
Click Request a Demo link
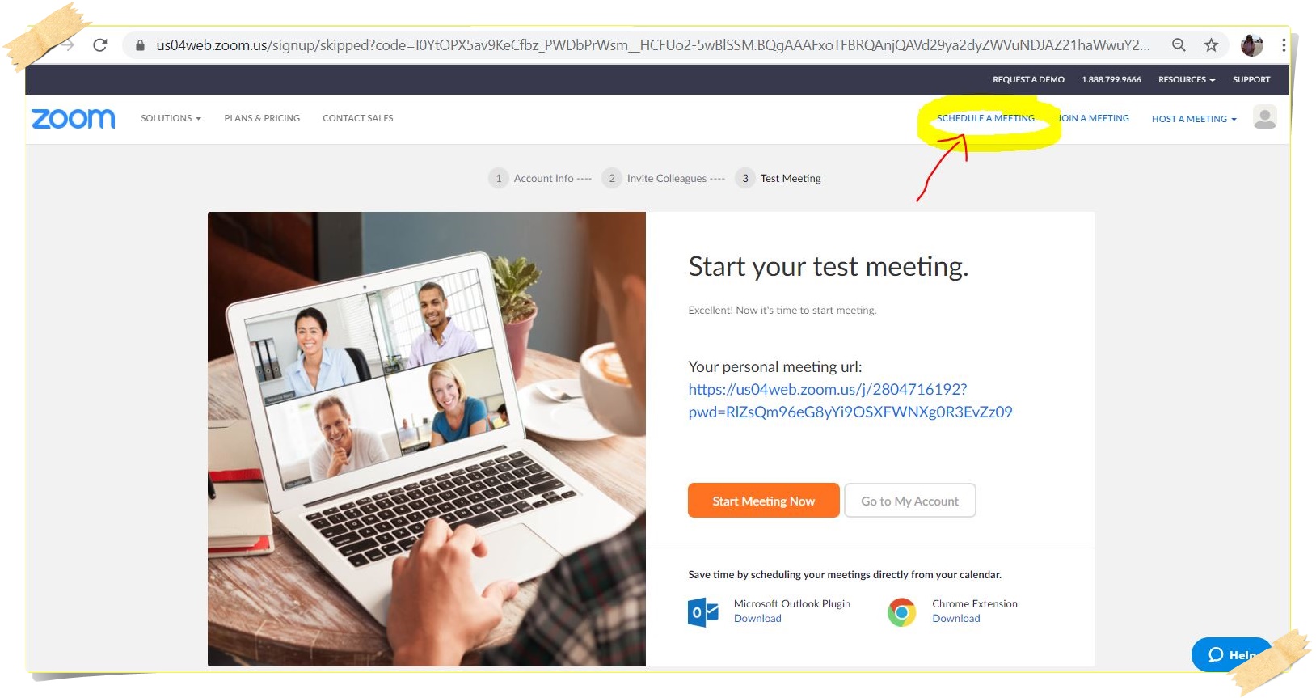click(1028, 79)
